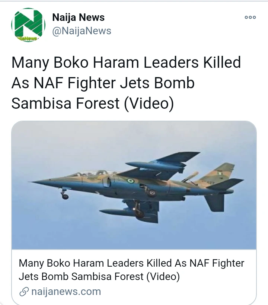The width and height of the screenshot is (268, 305).
Task: Click the large tweet headline text
Action: [x=126, y=83]
